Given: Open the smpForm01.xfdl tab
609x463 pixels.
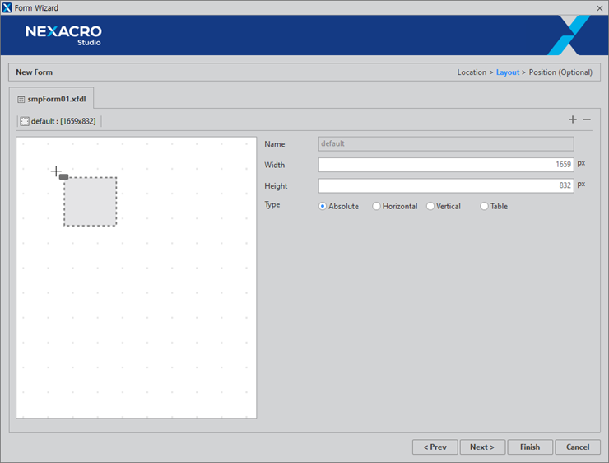Looking at the screenshot, I should 51,99.
